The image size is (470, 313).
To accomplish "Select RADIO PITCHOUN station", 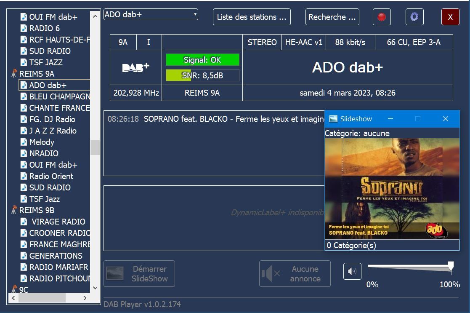I will 59,279.
